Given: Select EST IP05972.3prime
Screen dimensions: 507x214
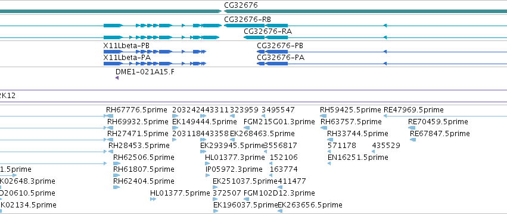Looking at the screenshot, I should click(x=234, y=169).
